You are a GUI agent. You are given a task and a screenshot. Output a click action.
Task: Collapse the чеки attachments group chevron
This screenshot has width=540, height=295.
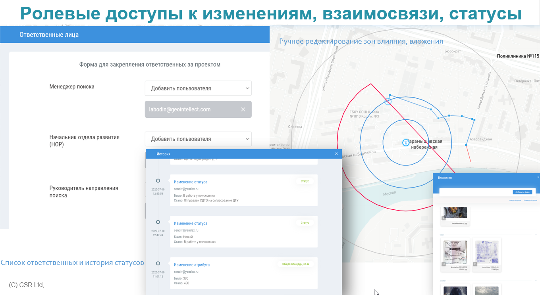[x=536, y=235]
